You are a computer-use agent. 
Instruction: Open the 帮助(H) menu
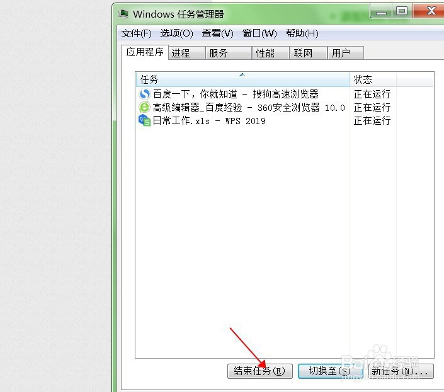302,33
